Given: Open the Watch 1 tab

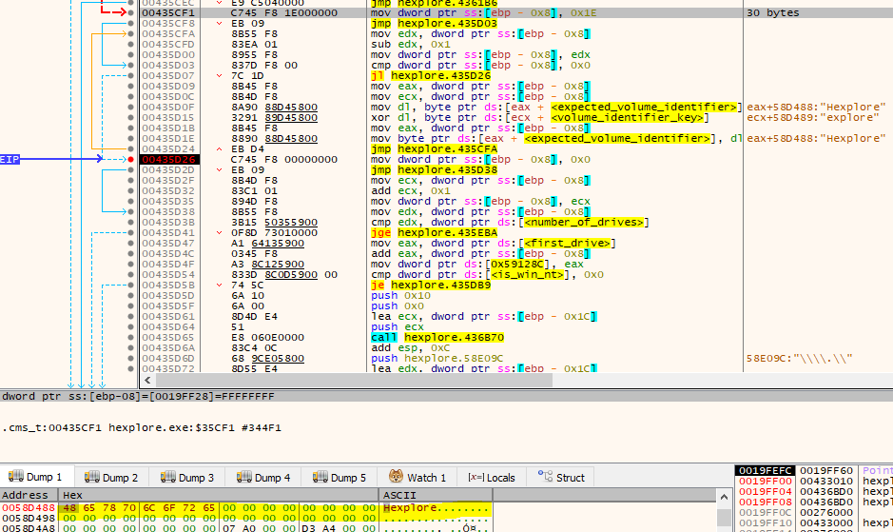Looking at the screenshot, I should (417, 477).
